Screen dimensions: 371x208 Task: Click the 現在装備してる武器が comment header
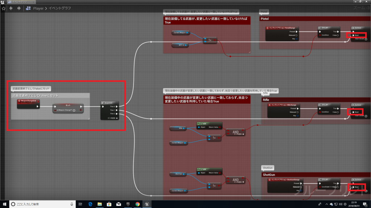tap(207, 21)
